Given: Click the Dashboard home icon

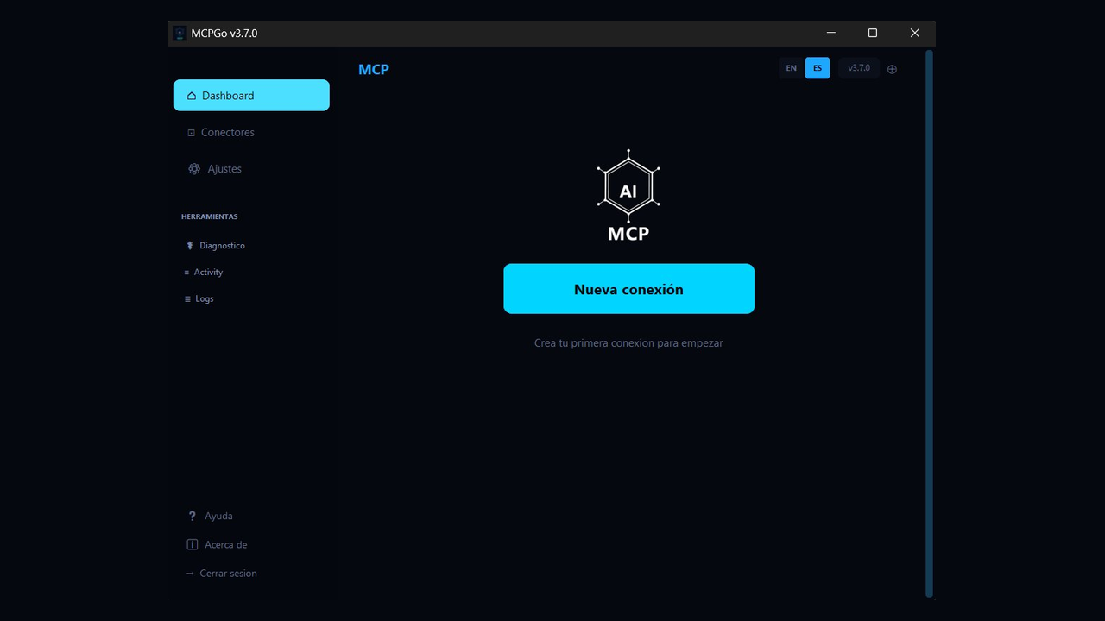Looking at the screenshot, I should coord(192,96).
